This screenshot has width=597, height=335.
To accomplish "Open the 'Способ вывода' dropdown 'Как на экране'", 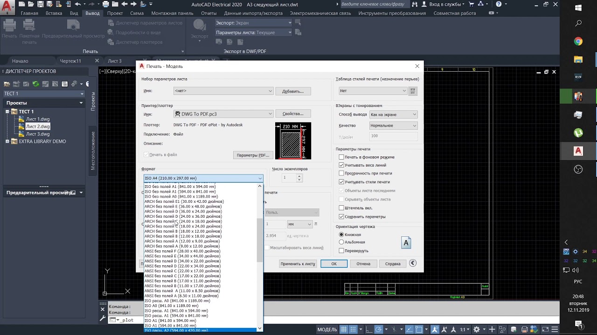I will 393,114.
